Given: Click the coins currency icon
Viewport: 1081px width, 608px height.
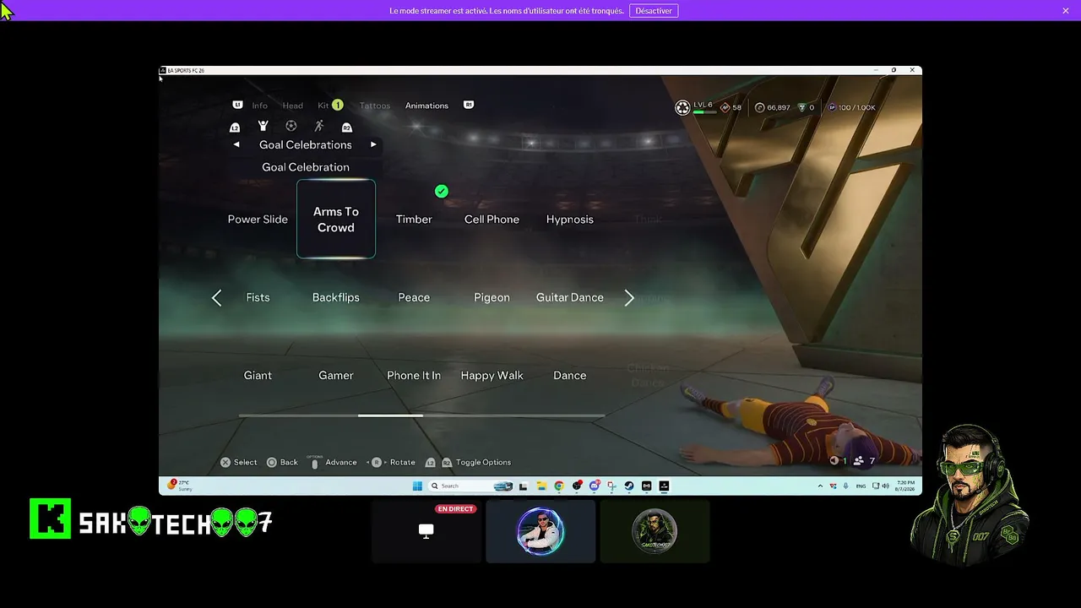Looking at the screenshot, I should [x=759, y=107].
